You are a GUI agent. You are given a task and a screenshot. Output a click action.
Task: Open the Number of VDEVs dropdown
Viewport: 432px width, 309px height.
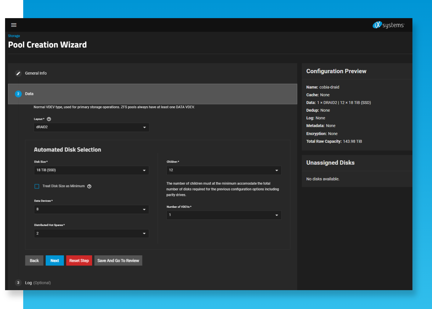(224, 215)
